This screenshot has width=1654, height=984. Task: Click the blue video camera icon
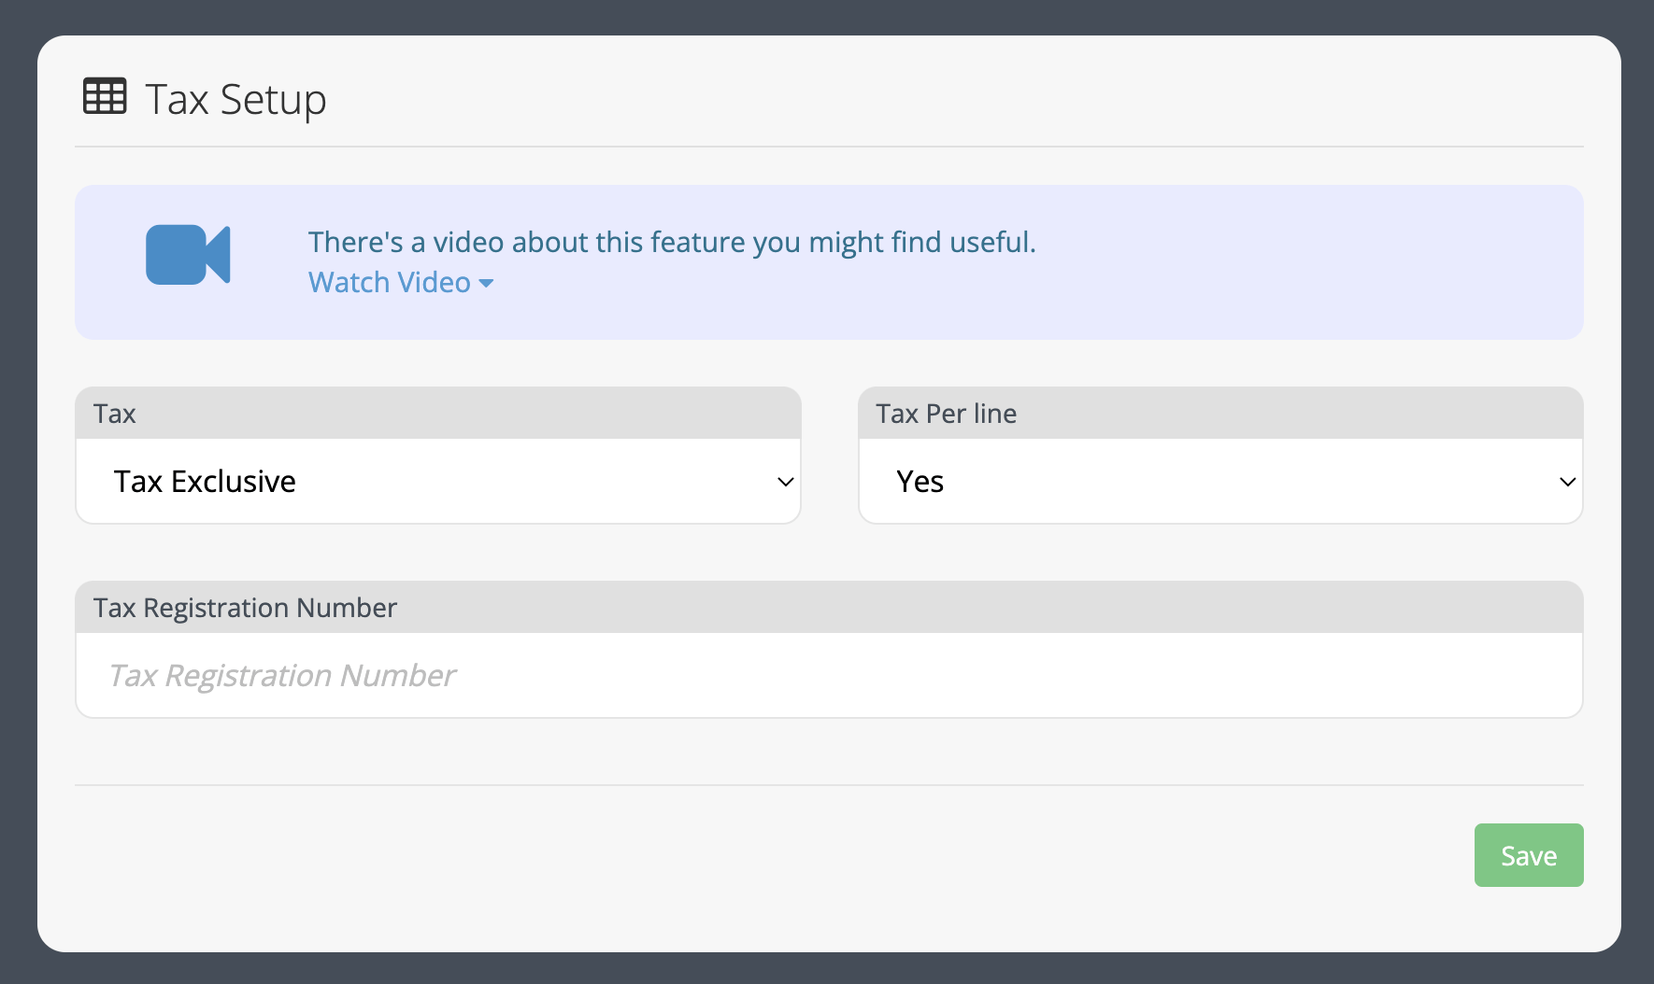[188, 255]
